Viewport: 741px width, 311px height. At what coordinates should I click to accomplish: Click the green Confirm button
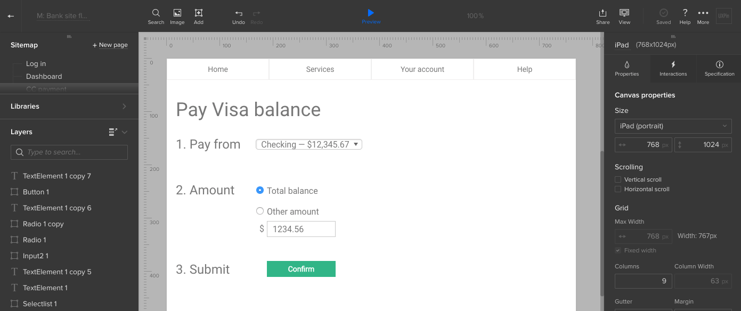pyautogui.click(x=301, y=269)
